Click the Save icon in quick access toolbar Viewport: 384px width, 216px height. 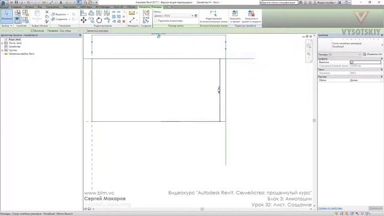(16, 2)
